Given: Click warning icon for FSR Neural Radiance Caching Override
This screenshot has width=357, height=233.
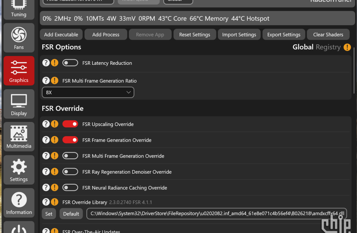Looking at the screenshot, I should pos(55,187).
